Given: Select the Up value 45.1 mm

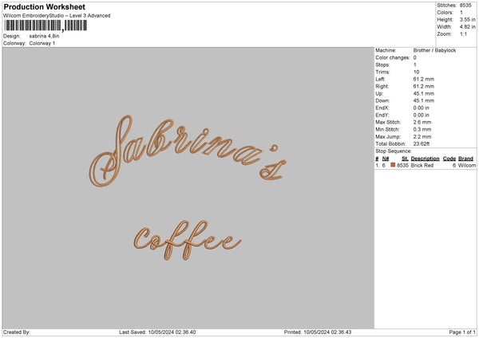Looking at the screenshot, I should coord(423,93).
